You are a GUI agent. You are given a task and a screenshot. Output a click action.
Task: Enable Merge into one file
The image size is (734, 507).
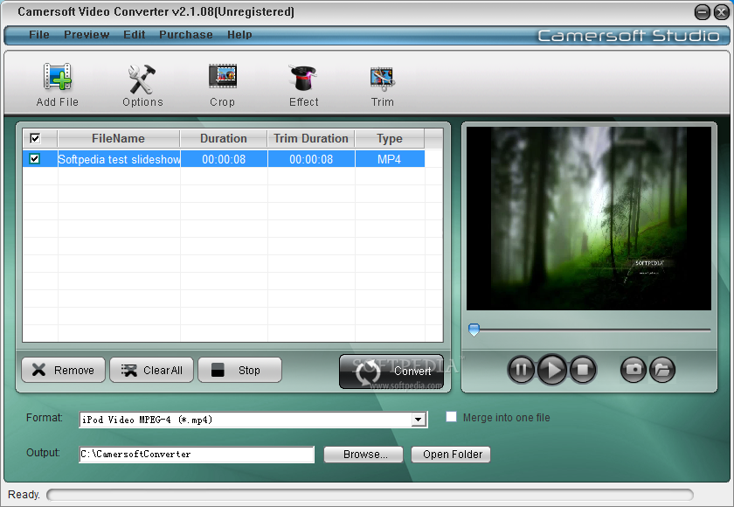451,417
